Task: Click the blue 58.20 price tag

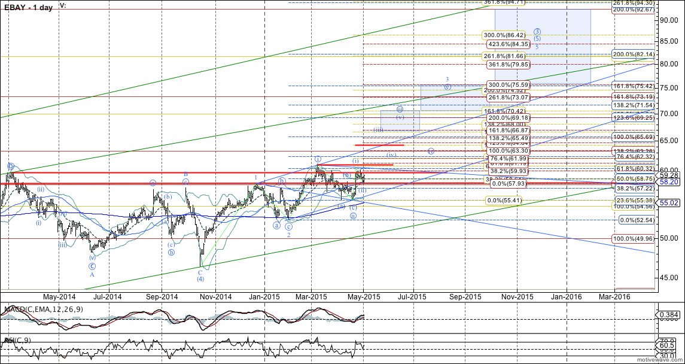Action: pyautogui.click(x=668, y=182)
